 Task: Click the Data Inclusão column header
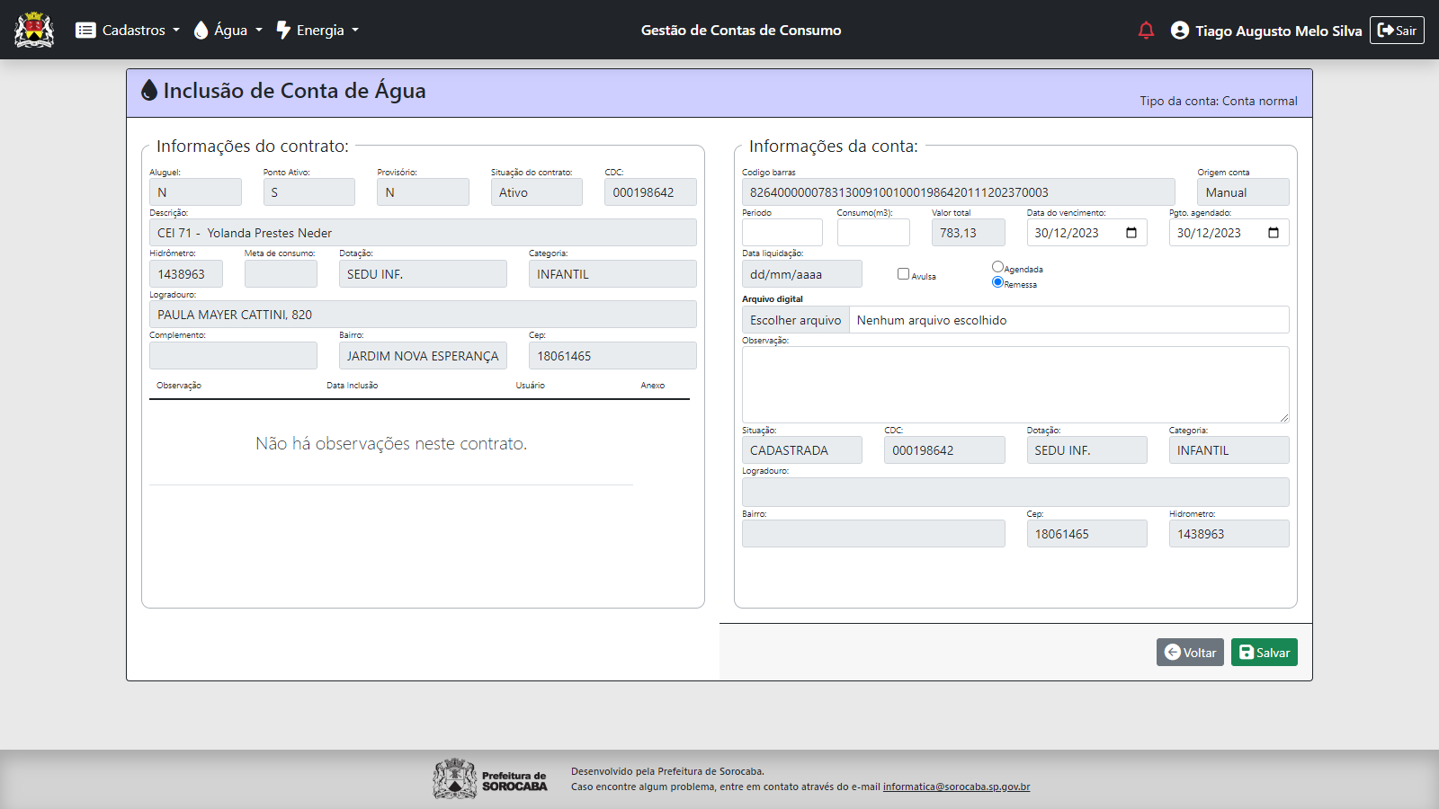352,386
